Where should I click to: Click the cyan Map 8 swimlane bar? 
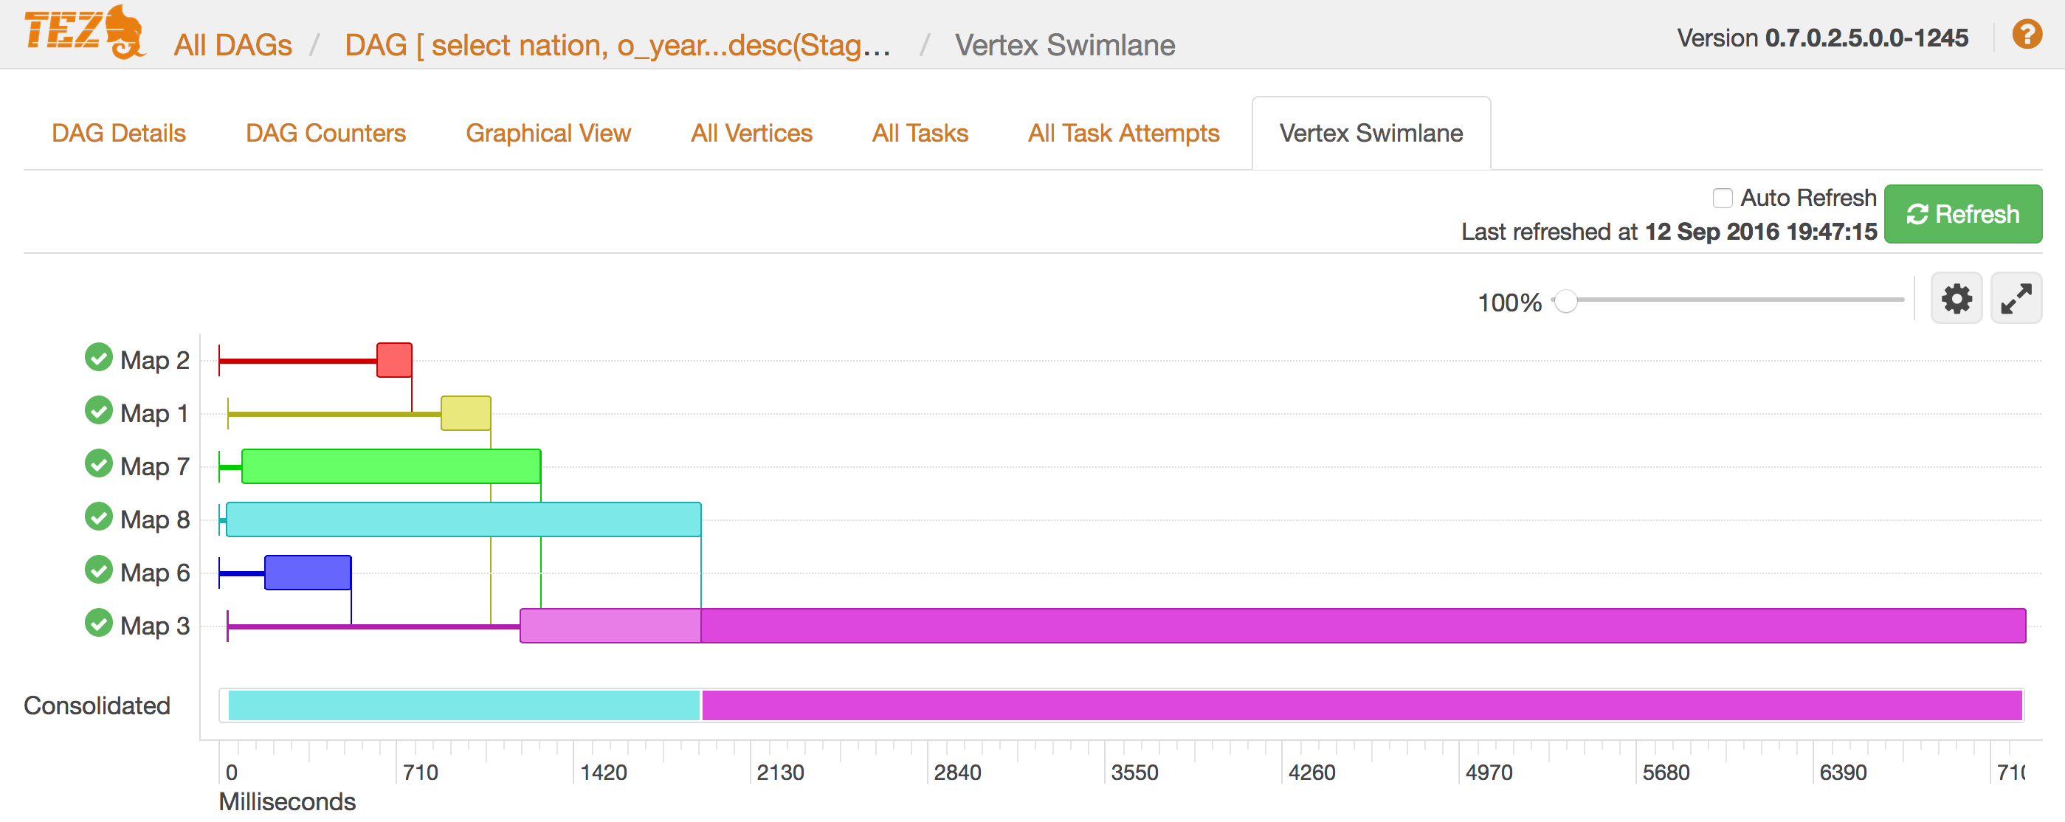tap(463, 519)
